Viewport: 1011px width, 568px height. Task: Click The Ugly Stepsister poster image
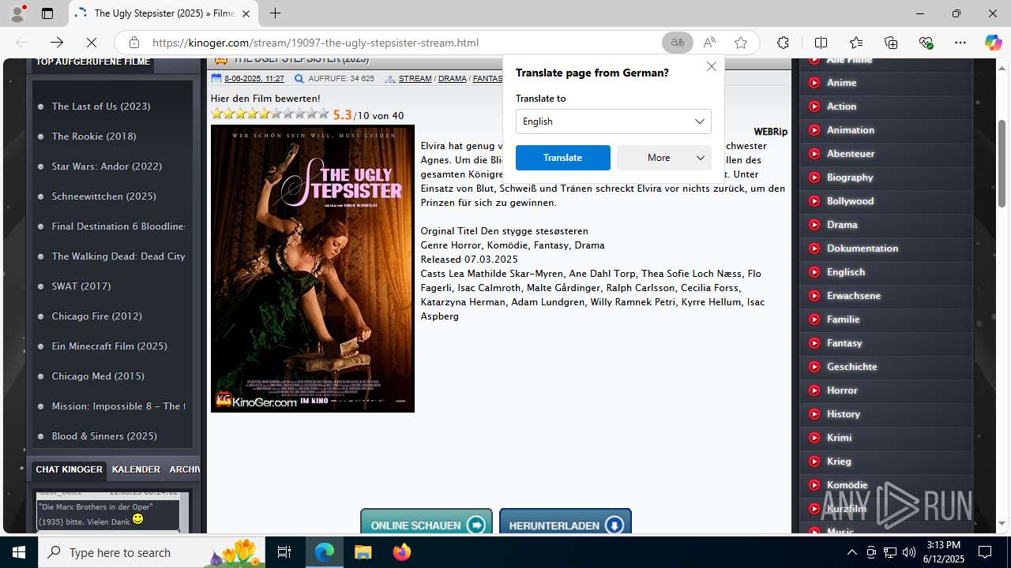(313, 268)
